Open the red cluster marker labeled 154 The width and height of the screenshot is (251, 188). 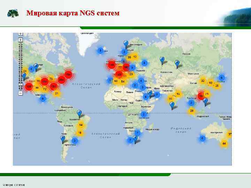(68, 75)
